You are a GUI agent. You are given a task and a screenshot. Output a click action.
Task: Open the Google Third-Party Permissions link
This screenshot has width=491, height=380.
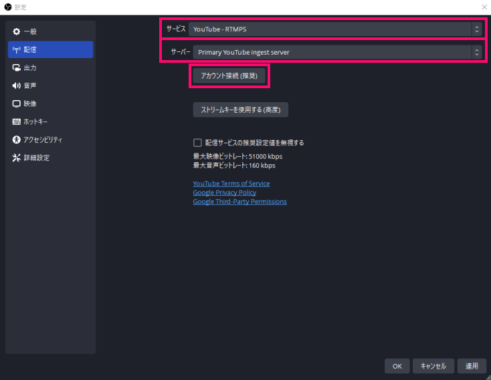(239, 202)
